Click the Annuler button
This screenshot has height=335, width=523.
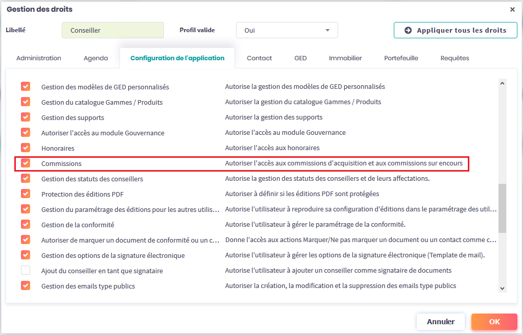[440, 322]
